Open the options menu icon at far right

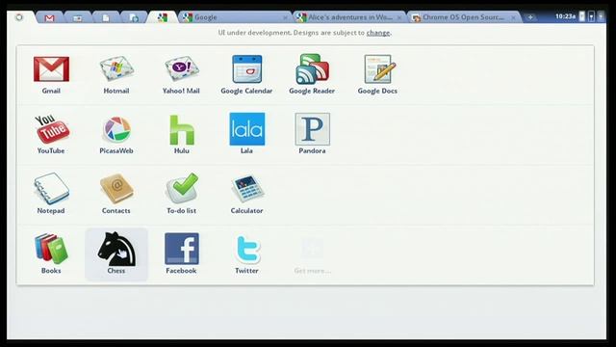coord(601,16)
